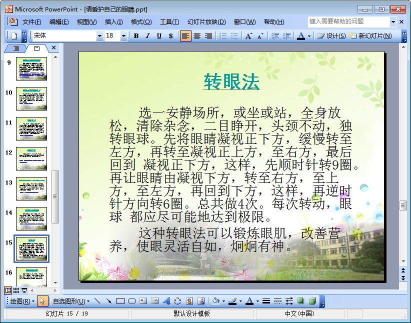Choose arrow style icon
The height and width of the screenshot is (323, 411).
pyautogui.click(x=289, y=301)
